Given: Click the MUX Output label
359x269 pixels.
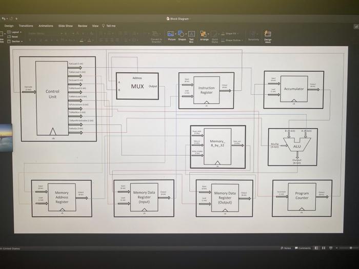Looking at the screenshot, I should tap(153, 86).
